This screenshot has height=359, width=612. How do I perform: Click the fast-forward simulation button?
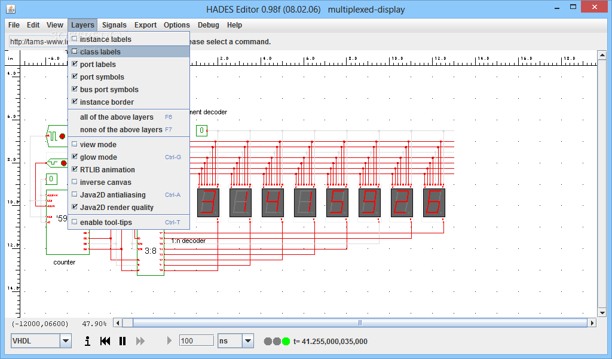click(140, 341)
